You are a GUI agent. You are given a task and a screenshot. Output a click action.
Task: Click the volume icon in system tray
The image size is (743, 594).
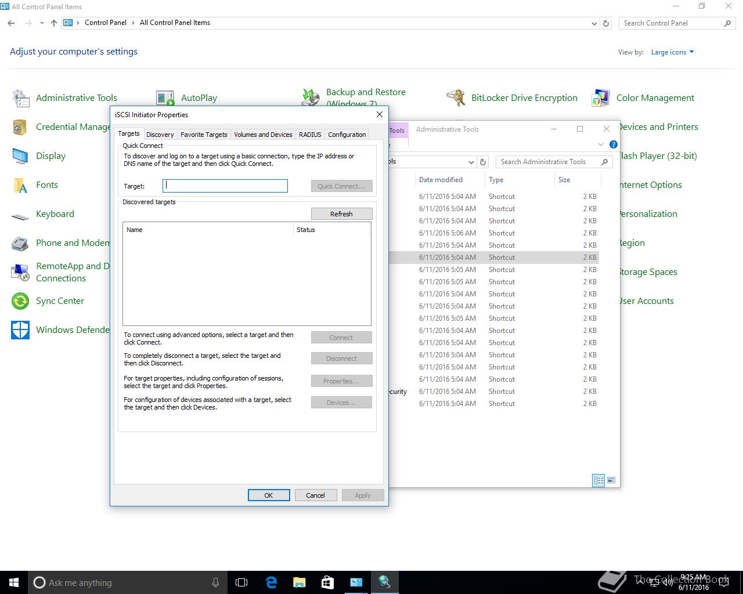coord(668,582)
